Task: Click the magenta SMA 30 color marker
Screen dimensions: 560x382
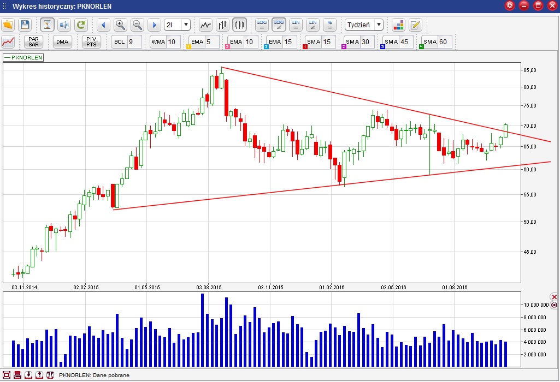Action: tap(344, 47)
